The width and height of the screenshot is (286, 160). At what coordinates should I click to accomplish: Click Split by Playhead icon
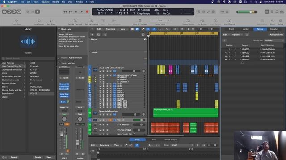75,21
